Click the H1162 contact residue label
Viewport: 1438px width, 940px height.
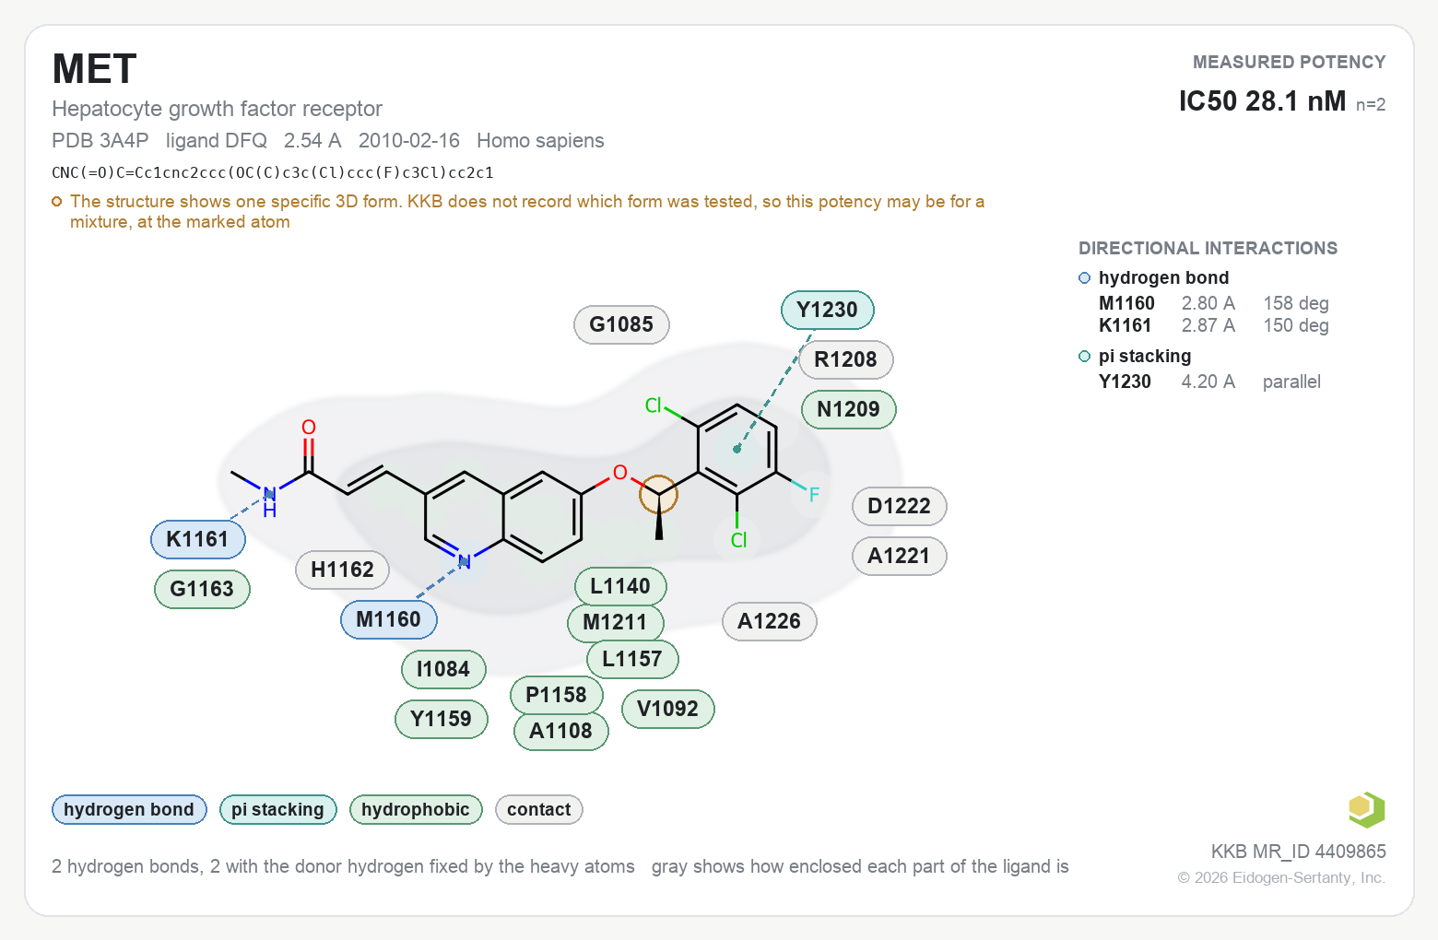coord(343,570)
